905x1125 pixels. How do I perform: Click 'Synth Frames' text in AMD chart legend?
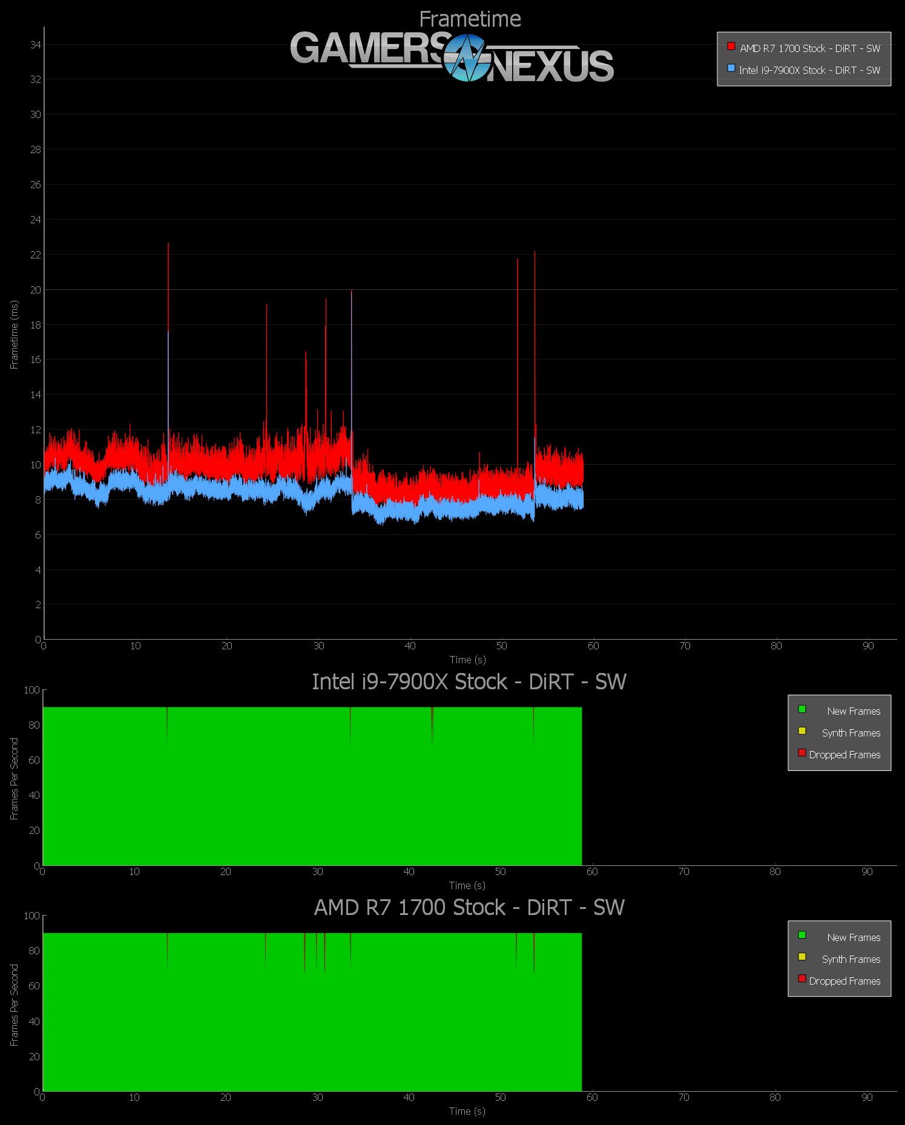point(851,959)
